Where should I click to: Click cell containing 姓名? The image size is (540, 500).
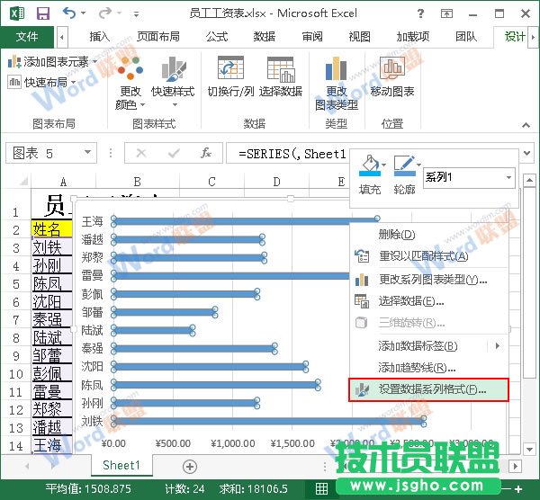point(51,228)
